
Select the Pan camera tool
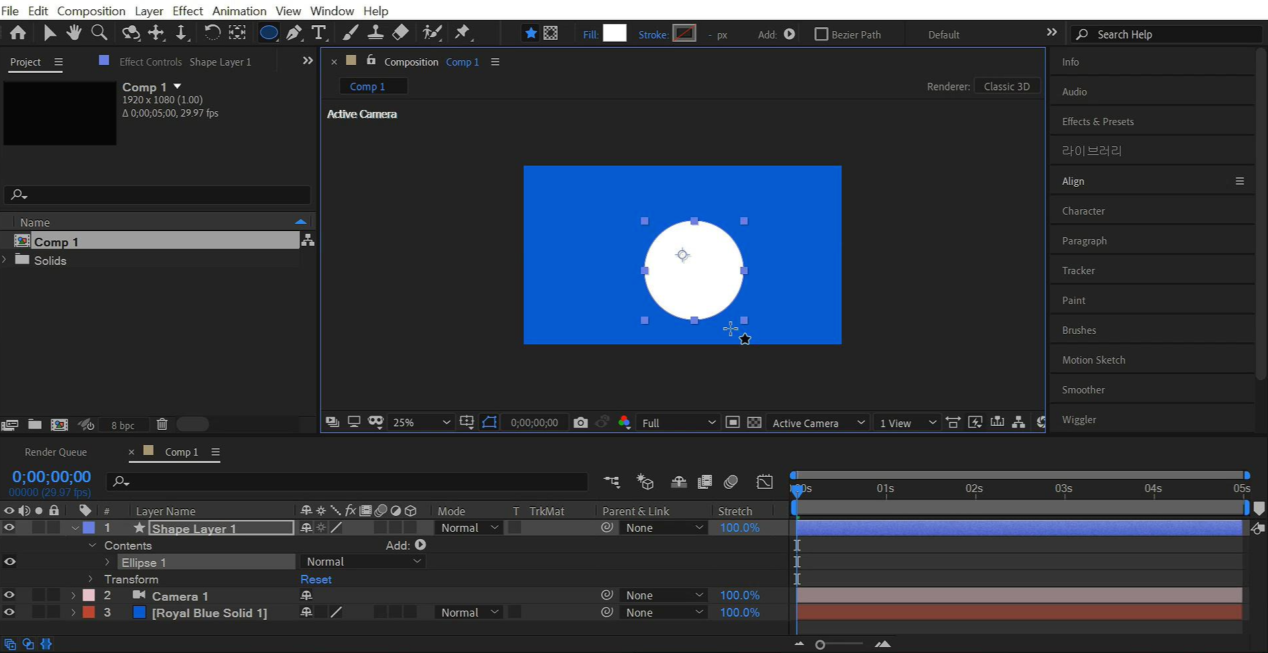(156, 32)
